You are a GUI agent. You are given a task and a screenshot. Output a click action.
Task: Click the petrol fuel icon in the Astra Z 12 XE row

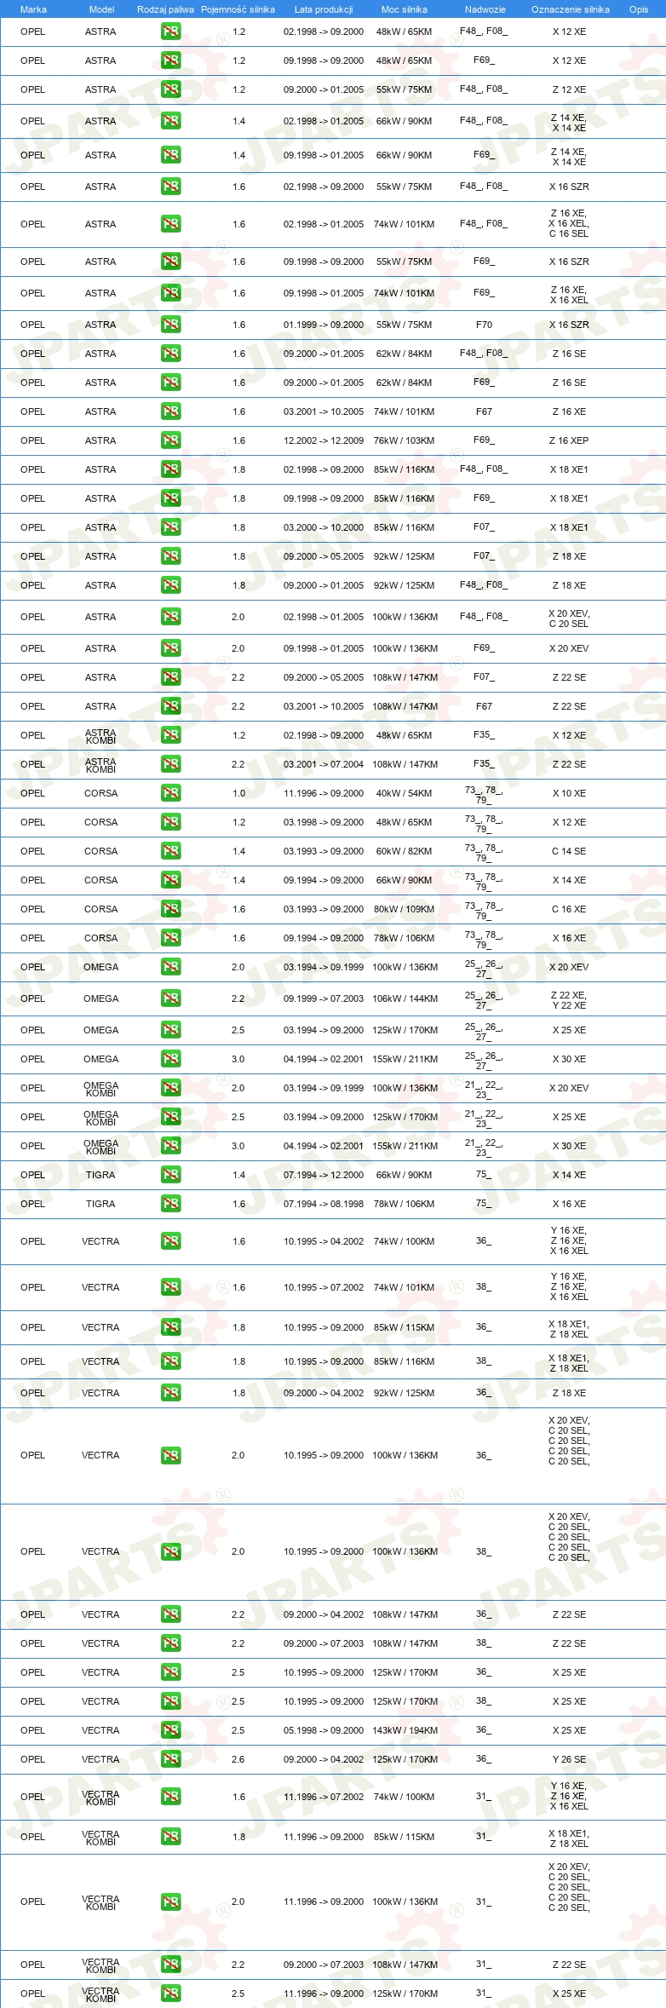(x=170, y=89)
